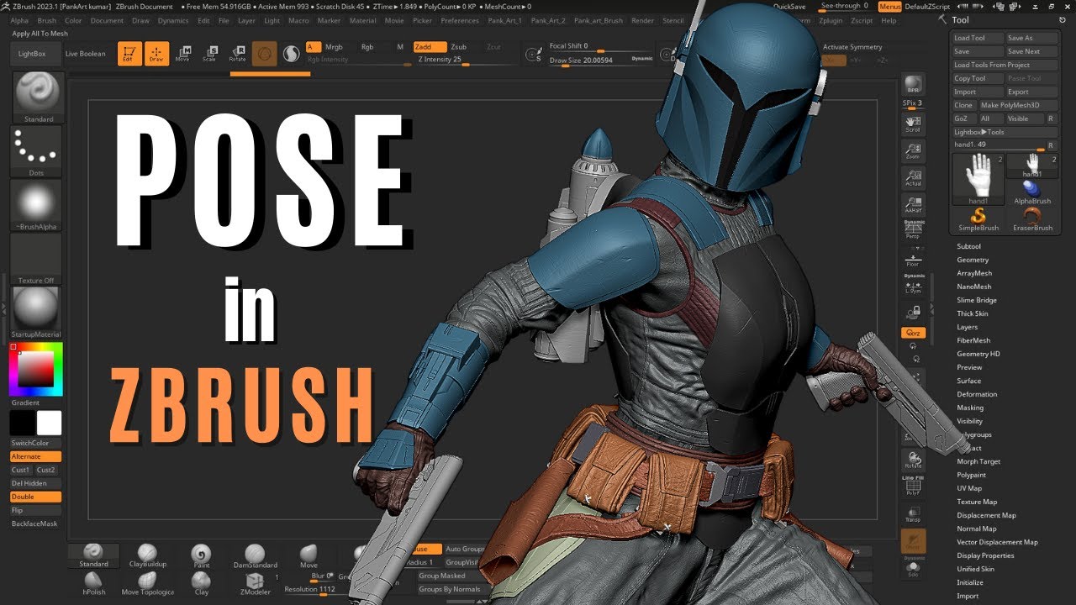The height and width of the screenshot is (605, 1076).
Task: Select the Move brush in bottom shelf
Action: click(x=309, y=555)
